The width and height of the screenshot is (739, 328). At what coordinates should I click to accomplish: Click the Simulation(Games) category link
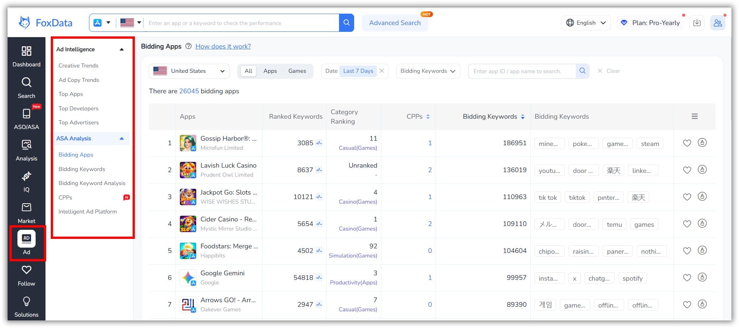pyautogui.click(x=353, y=256)
